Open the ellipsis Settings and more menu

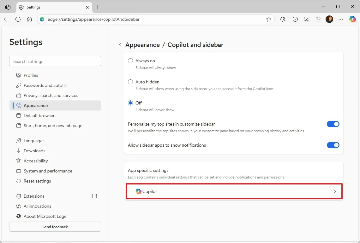[341, 19]
